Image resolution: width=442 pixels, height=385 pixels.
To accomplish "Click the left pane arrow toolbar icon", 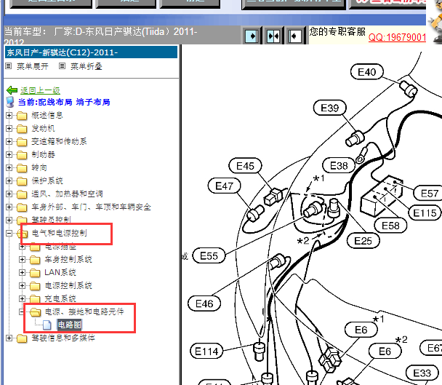I will [x=252, y=36].
